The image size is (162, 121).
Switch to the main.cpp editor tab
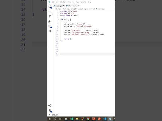pyautogui.click(x=59, y=6)
